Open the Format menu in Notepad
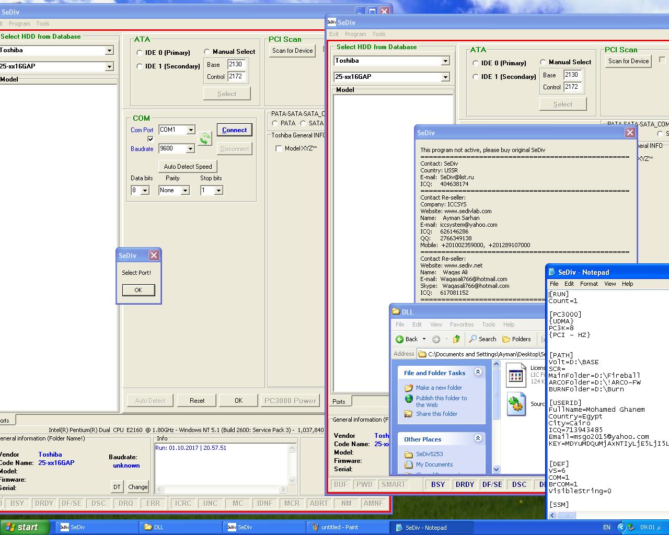669x535 pixels. 589,284
